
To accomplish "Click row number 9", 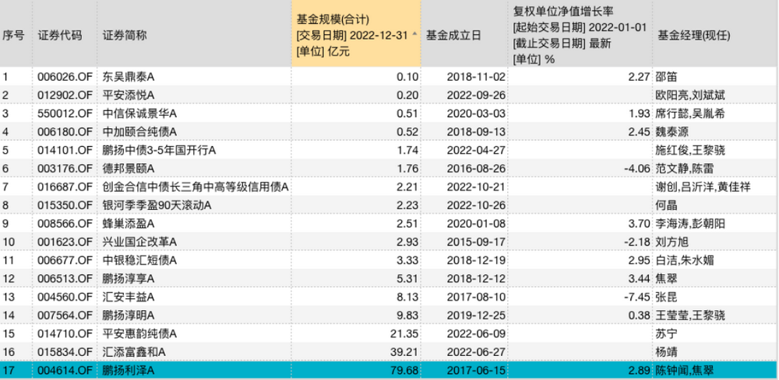I will pos(5,224).
